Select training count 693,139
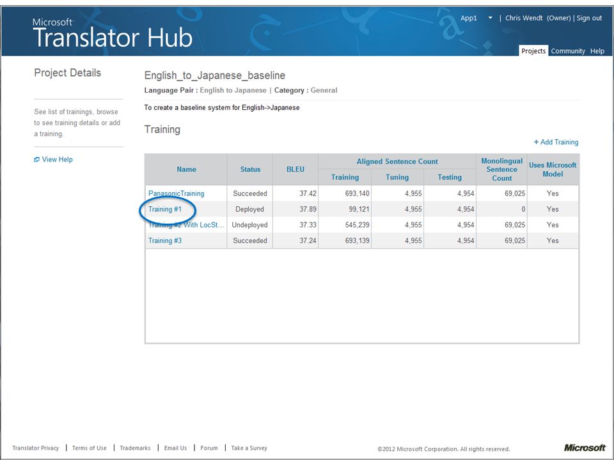614x460 pixels. (x=357, y=241)
